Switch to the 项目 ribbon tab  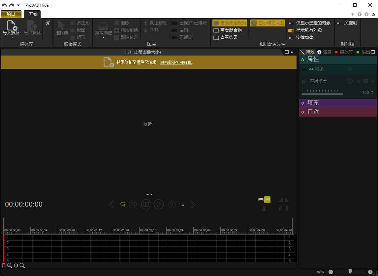(11, 14)
